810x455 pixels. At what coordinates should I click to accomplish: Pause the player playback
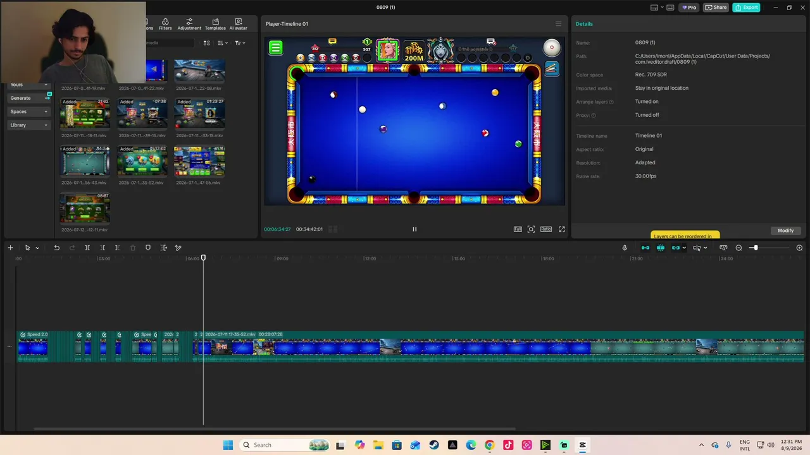414,229
